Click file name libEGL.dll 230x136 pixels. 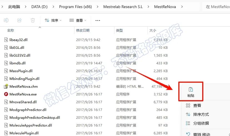point(17,48)
